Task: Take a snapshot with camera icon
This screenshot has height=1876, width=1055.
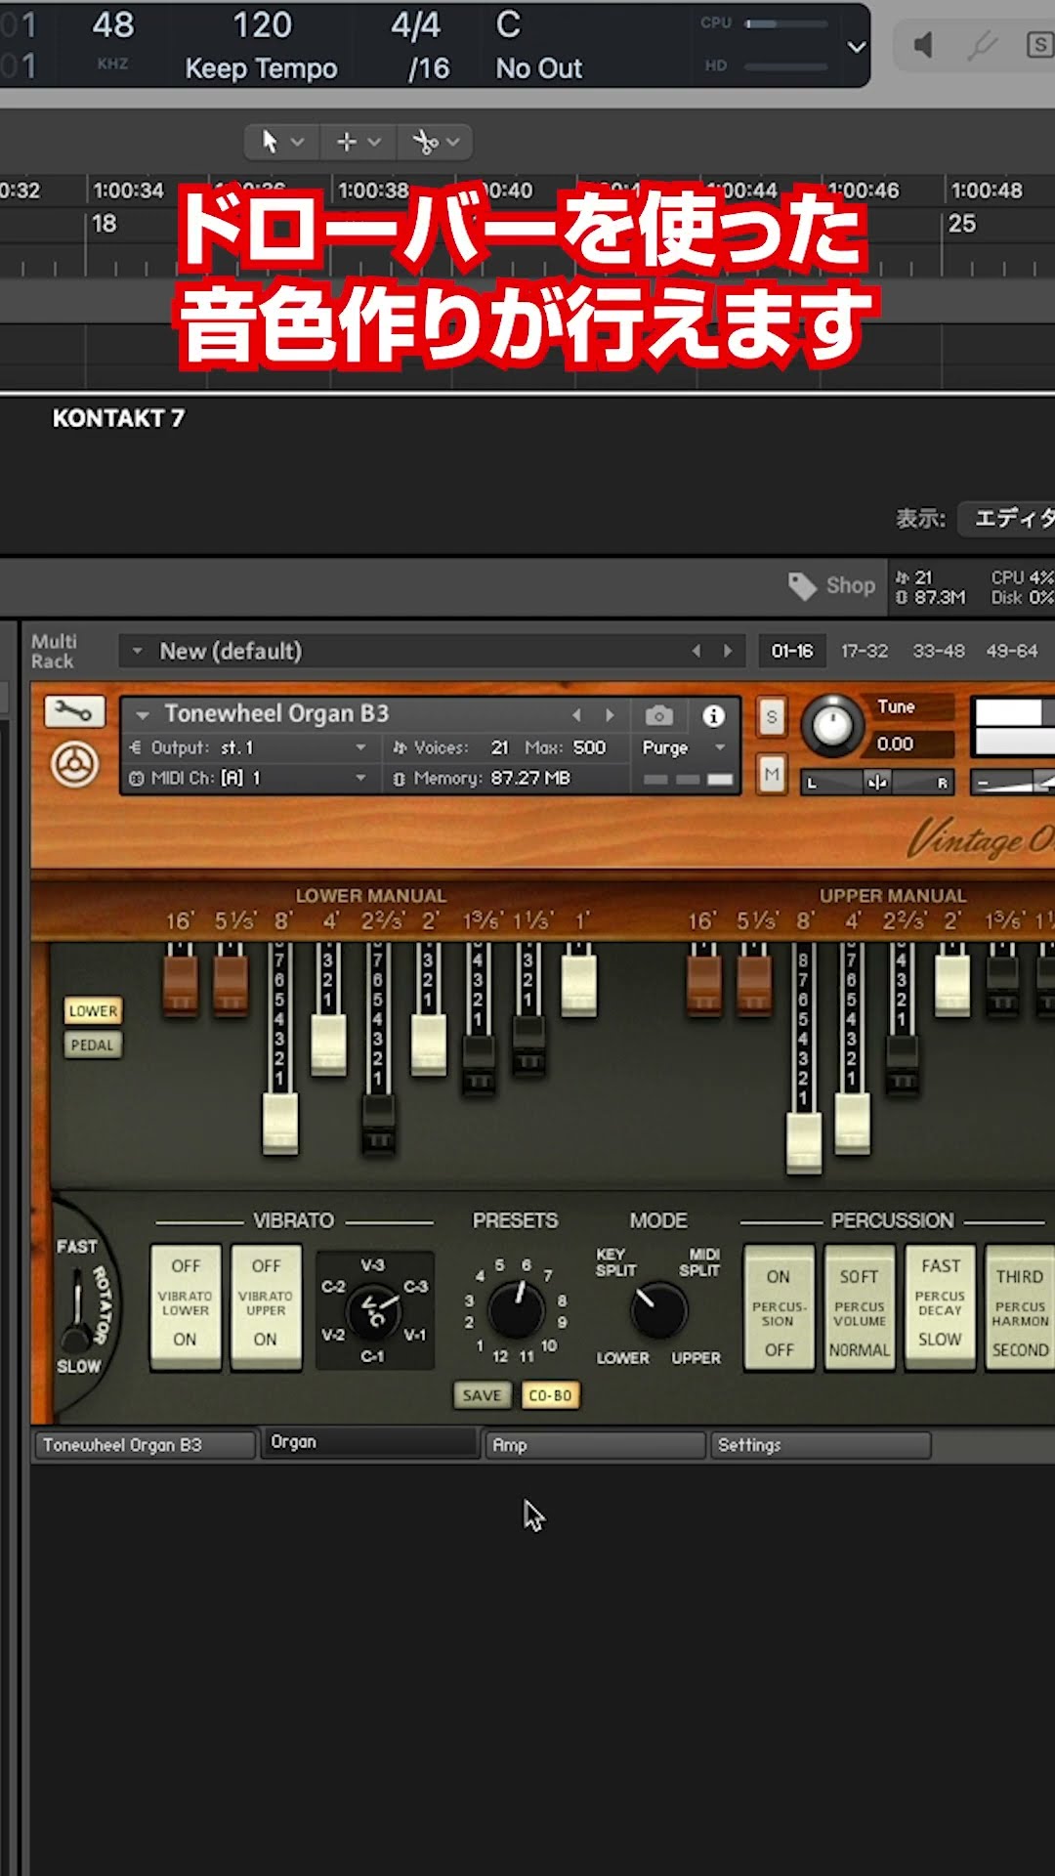Action: click(x=659, y=715)
